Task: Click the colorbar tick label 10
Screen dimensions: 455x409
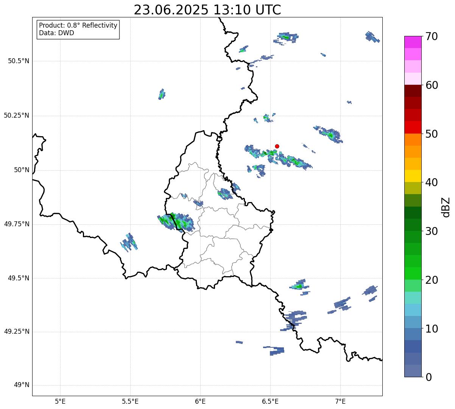Action: click(432, 329)
